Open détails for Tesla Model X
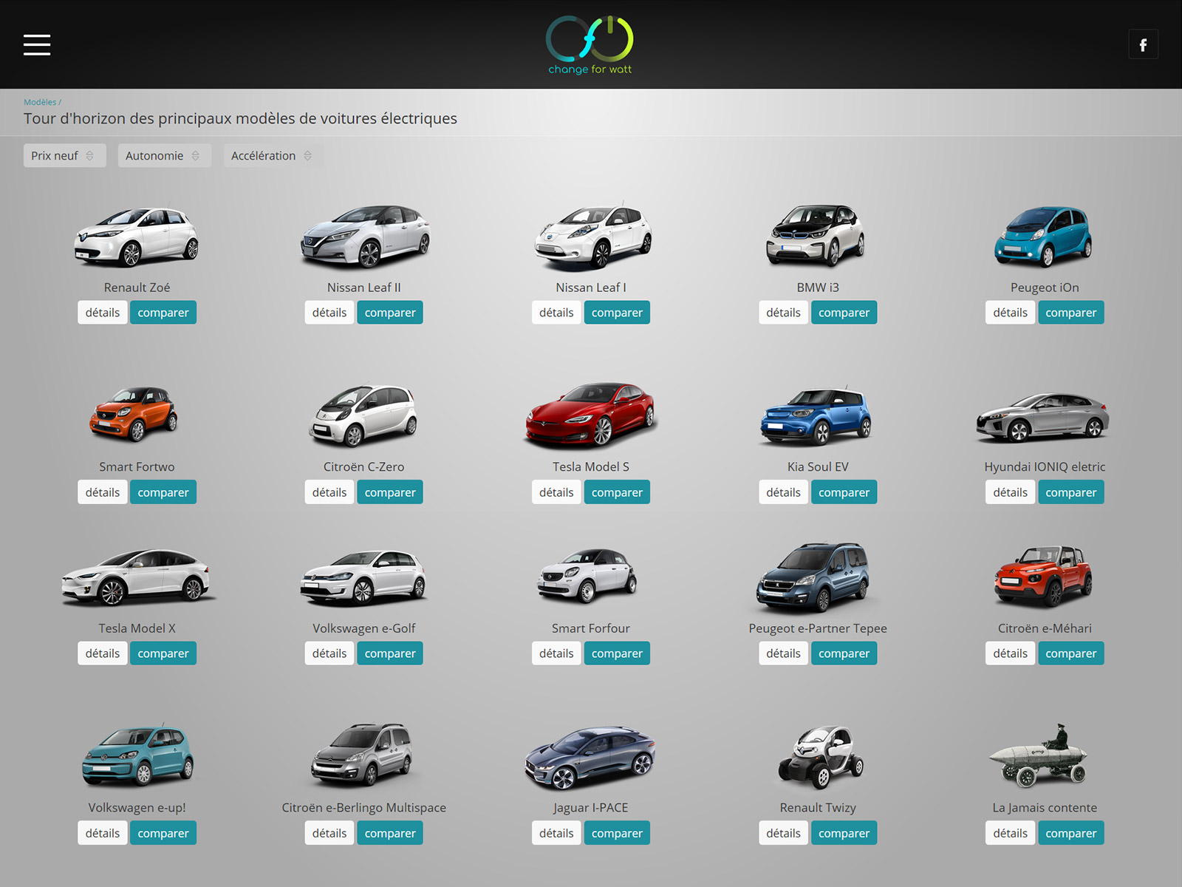This screenshot has height=887, width=1182. coord(103,653)
